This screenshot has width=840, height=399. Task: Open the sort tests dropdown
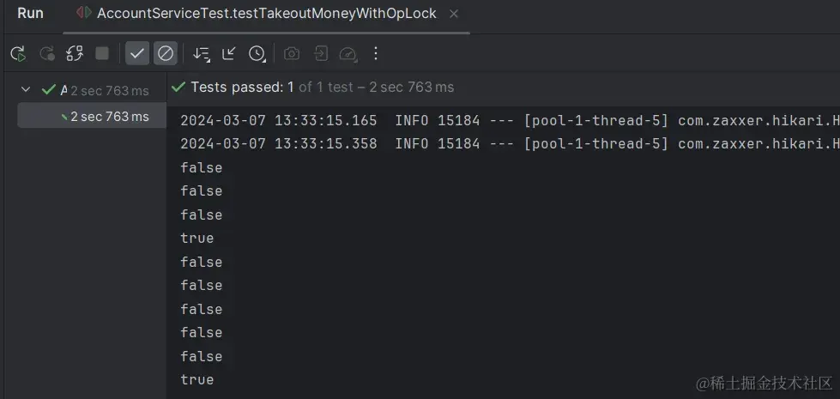pyautogui.click(x=202, y=54)
